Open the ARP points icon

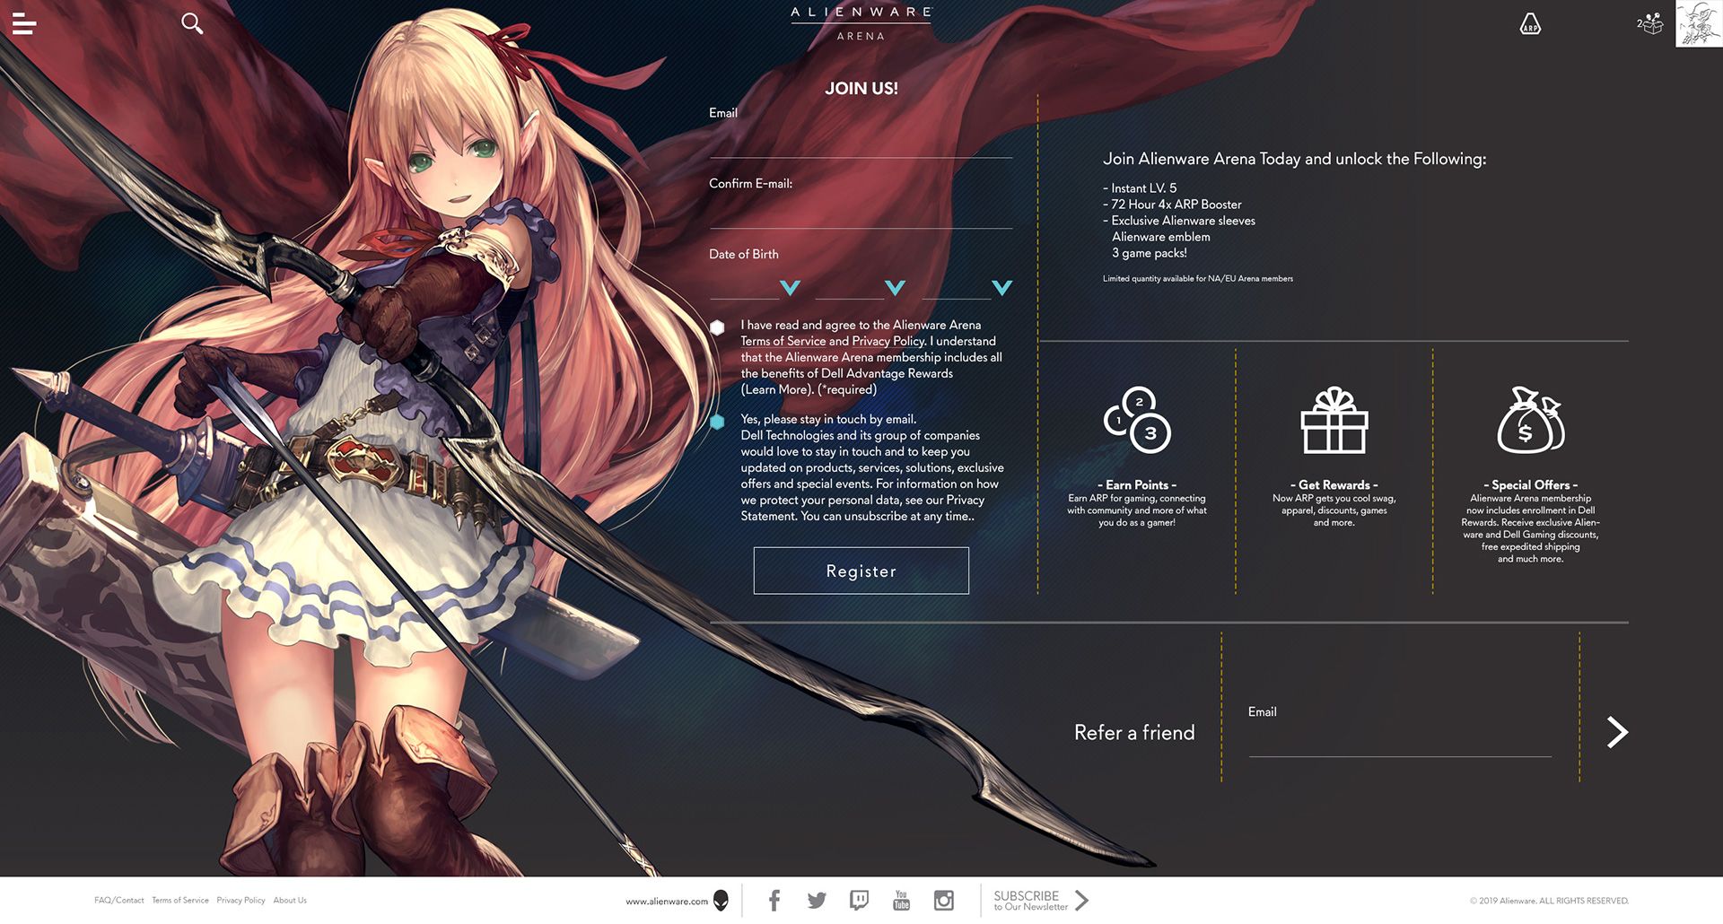pyautogui.click(x=1530, y=24)
